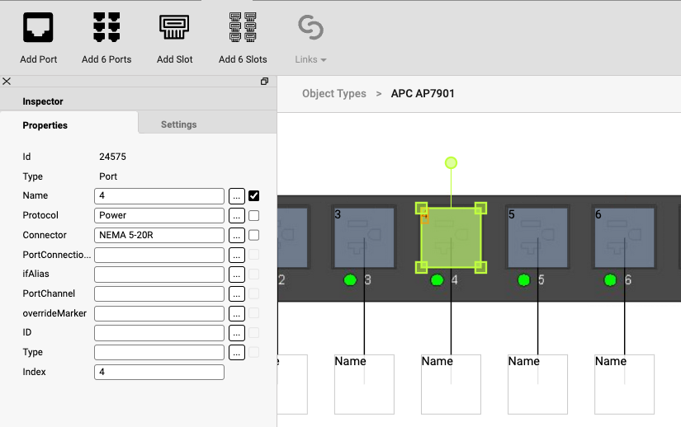681x427 pixels.
Task: Go to Object Types breadcrumb
Action: pyautogui.click(x=333, y=94)
